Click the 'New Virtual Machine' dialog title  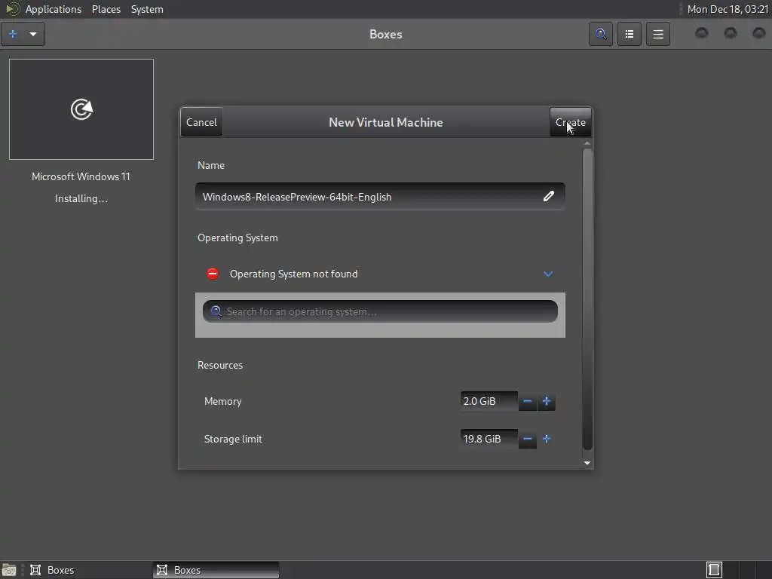[x=385, y=122]
